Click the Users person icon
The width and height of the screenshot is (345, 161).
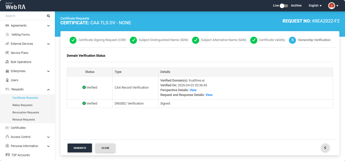[x=7, y=80]
